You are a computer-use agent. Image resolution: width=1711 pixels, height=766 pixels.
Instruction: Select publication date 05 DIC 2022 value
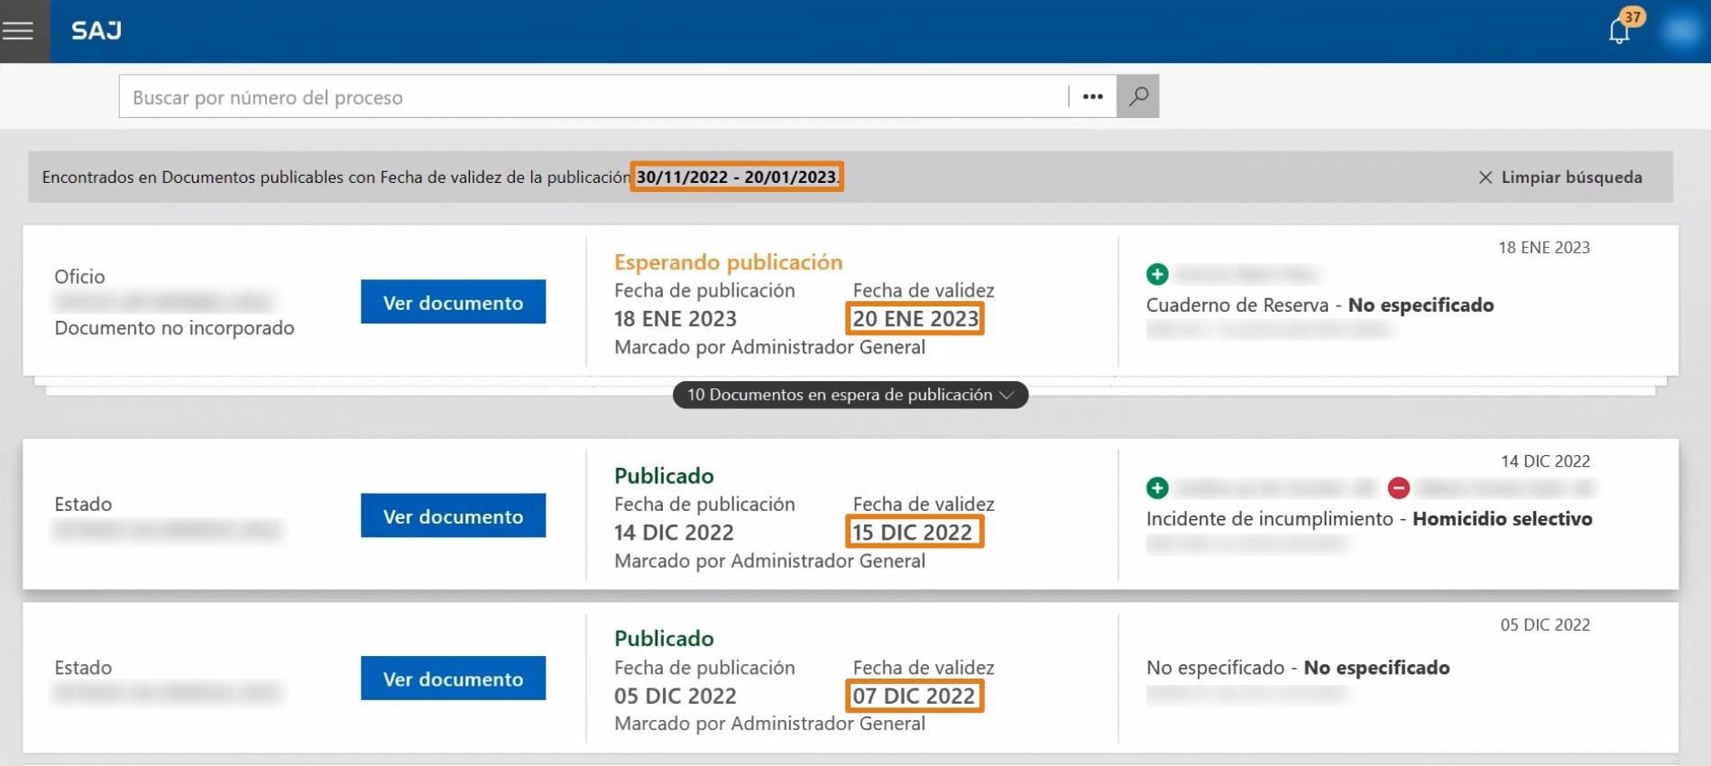676,696
